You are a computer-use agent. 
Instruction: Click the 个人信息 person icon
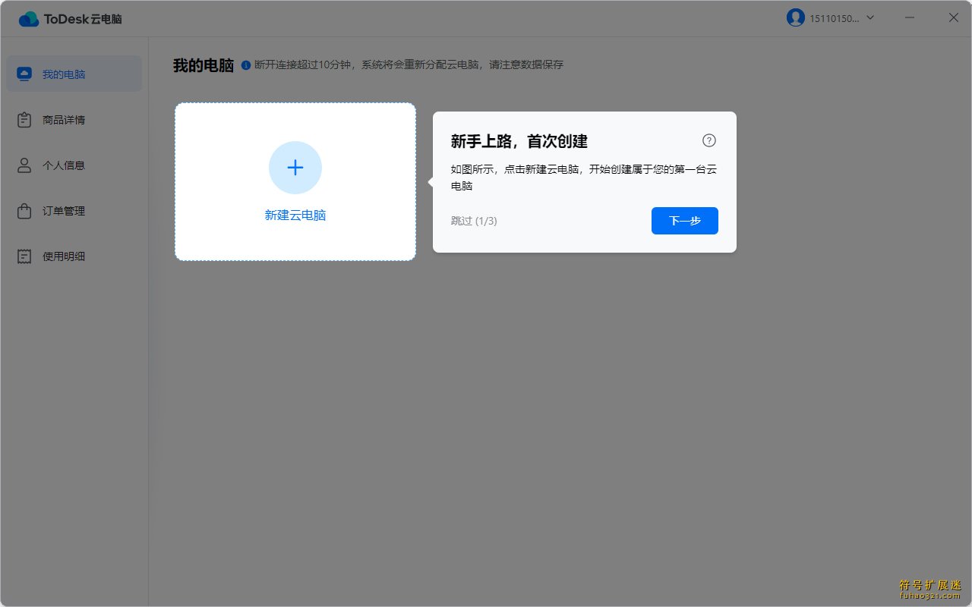click(24, 165)
